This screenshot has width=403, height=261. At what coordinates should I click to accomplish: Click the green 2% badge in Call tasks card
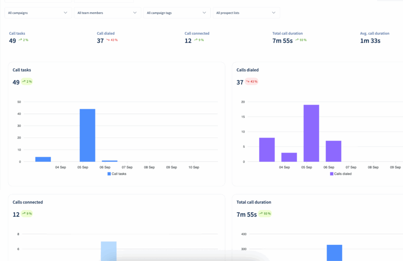(x=27, y=82)
